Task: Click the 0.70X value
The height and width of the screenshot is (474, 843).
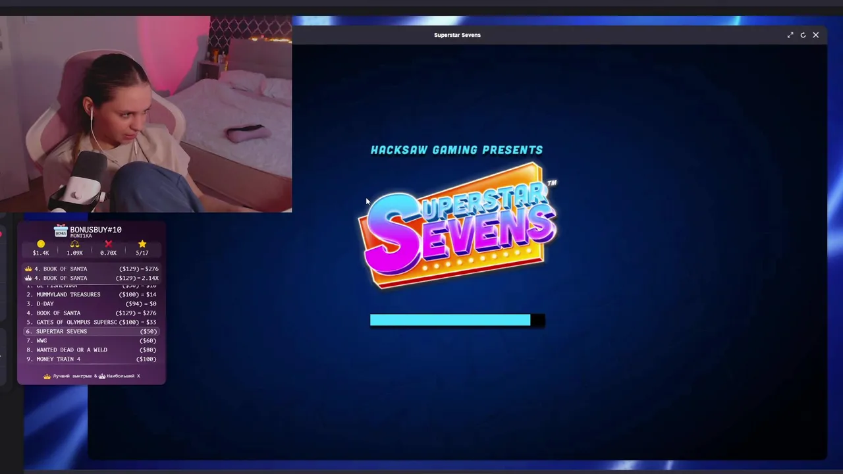Action: pos(108,253)
